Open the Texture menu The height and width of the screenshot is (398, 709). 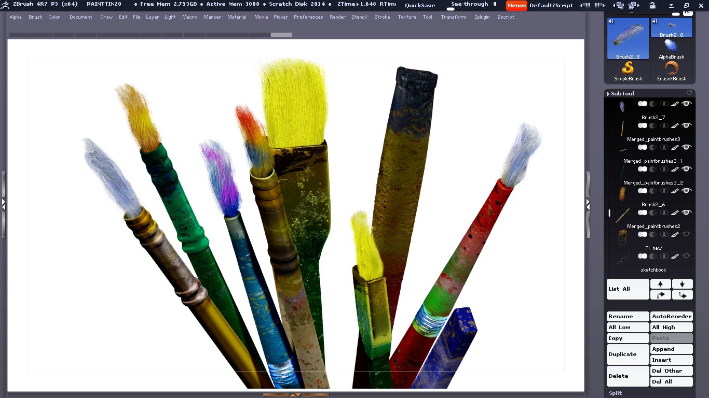[x=407, y=17]
